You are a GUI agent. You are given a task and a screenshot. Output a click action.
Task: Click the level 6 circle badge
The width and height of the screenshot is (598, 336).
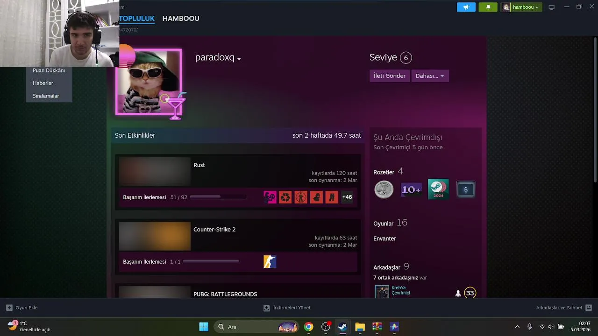(406, 58)
